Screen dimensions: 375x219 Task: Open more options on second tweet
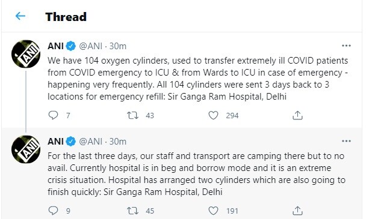pyautogui.click(x=346, y=141)
